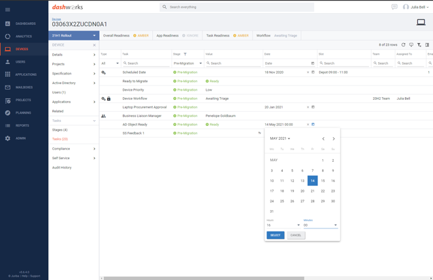Viewport: 433px width, 280px height.
Task: Open the hamburger menu in the sidebar
Action: coord(7,9)
